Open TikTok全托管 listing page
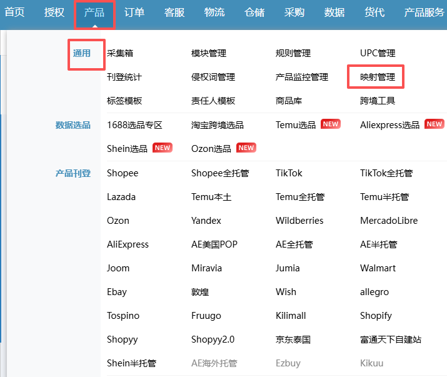447x377 pixels. pyautogui.click(x=386, y=173)
